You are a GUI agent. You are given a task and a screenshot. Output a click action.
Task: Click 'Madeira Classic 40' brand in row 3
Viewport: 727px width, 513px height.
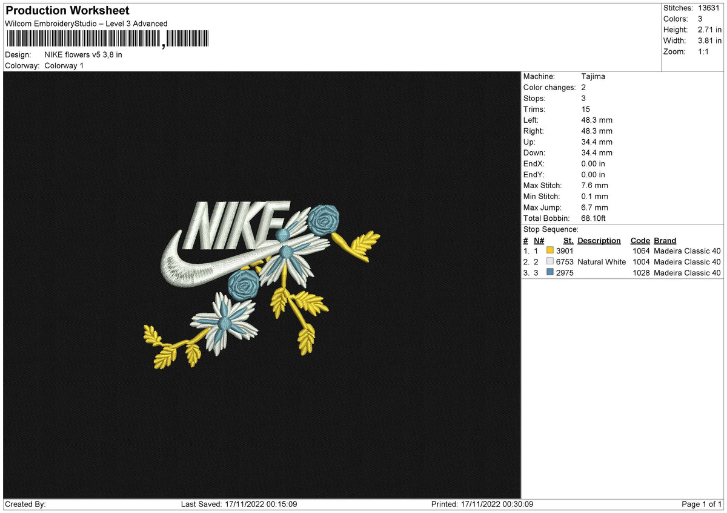[x=687, y=272]
